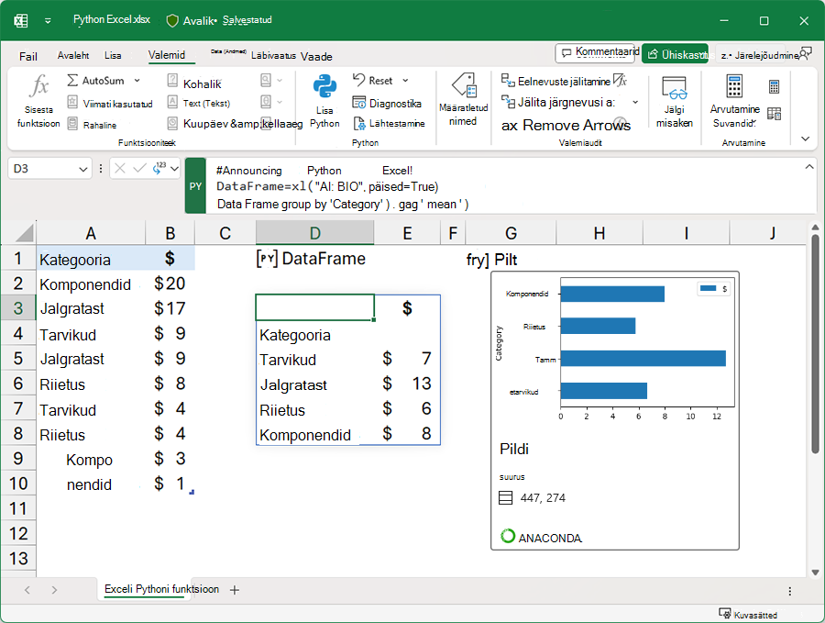Image resolution: width=825 pixels, height=623 pixels.
Task: Open Viimati kasutatud functions
Action: pyautogui.click(x=110, y=104)
